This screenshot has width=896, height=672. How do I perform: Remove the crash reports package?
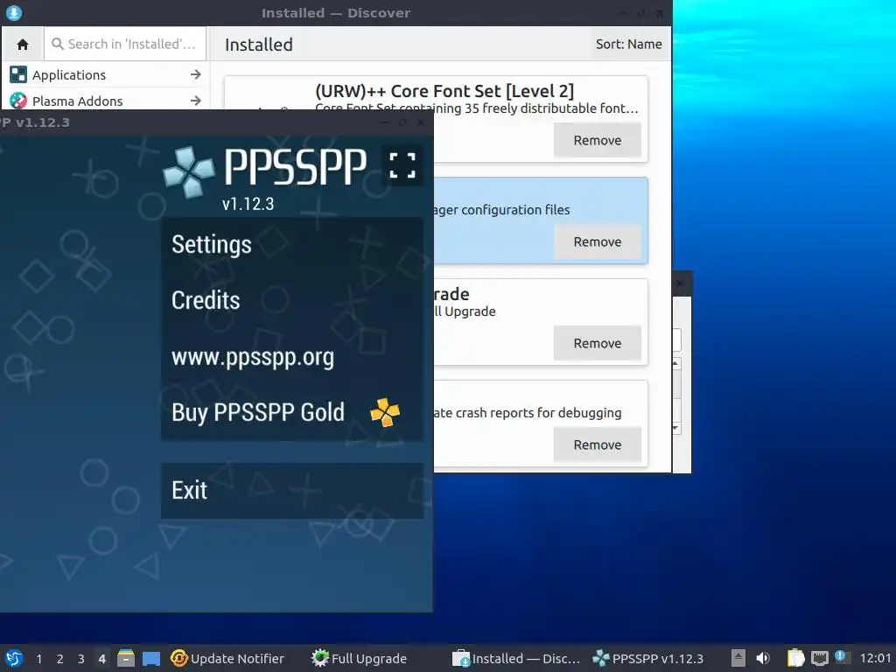597,445
